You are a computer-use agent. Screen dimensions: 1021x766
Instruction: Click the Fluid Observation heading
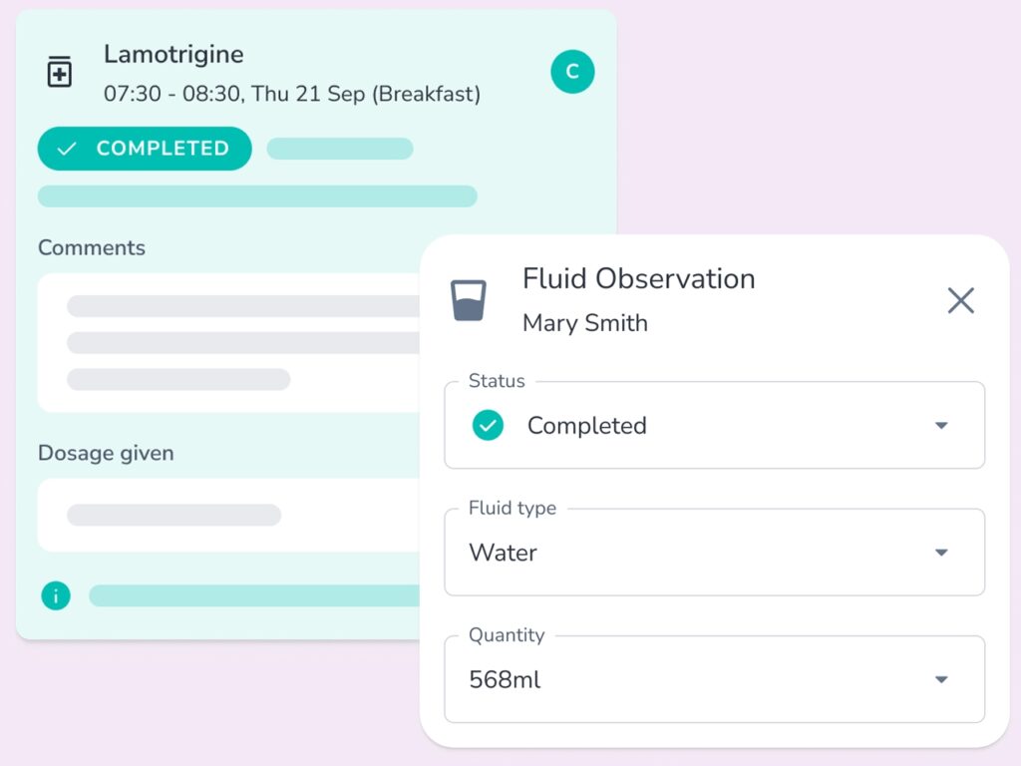pos(638,278)
